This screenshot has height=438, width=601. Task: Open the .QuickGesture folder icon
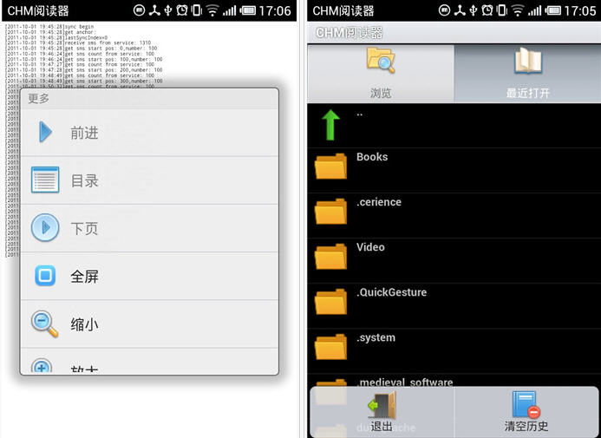[x=330, y=302]
